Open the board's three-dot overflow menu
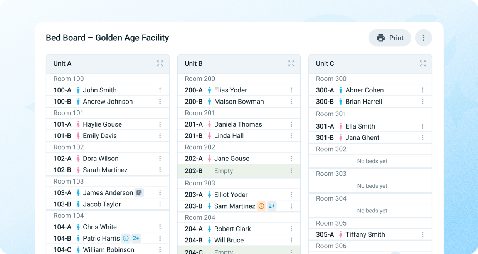Screen dimensions: 478x254 (423, 38)
